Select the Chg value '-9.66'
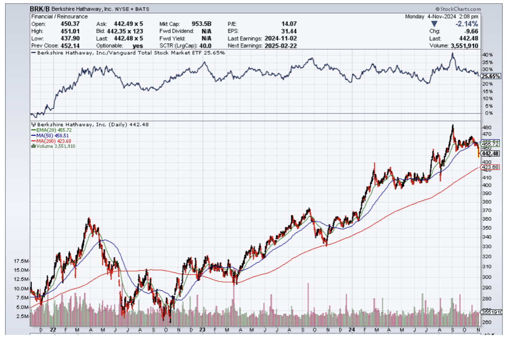509x341 pixels. [x=471, y=32]
